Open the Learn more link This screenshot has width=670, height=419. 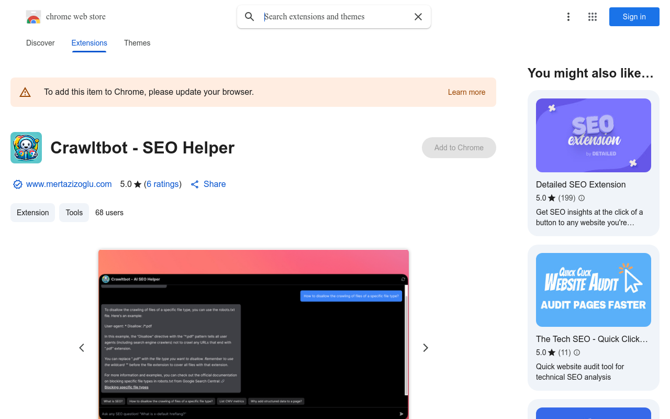(x=466, y=92)
